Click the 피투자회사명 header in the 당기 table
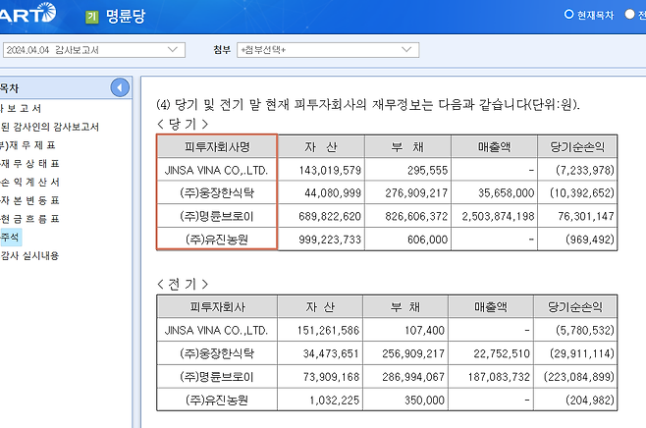 coord(217,146)
